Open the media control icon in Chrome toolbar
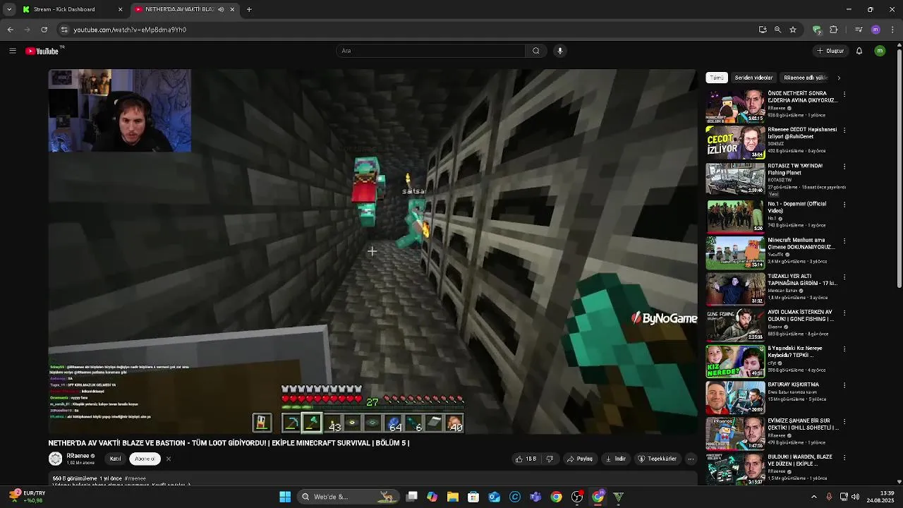This screenshot has height=508, width=903. click(859, 30)
